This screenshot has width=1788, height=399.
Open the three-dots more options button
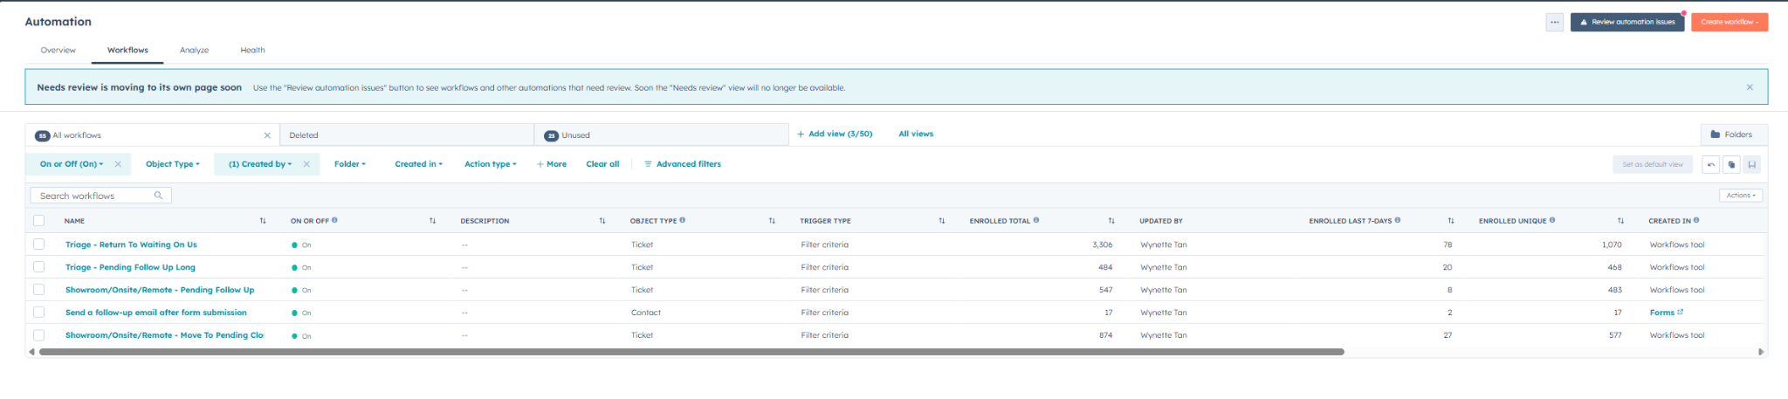coord(1554,22)
